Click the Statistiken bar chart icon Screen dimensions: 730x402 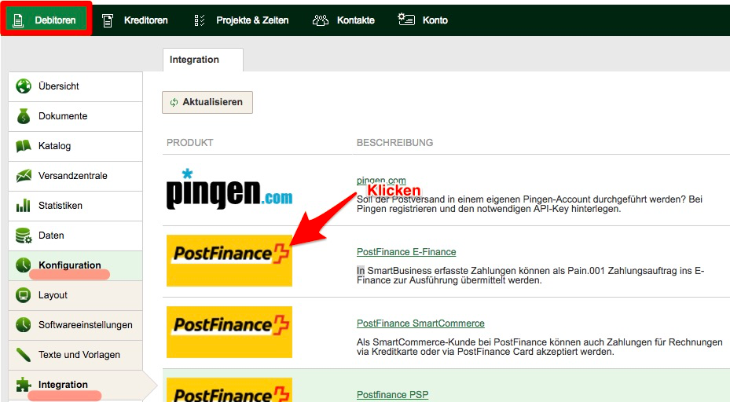[24, 206]
